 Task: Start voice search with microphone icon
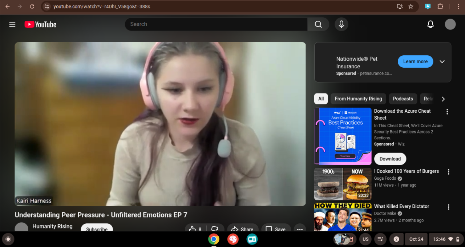point(341,24)
